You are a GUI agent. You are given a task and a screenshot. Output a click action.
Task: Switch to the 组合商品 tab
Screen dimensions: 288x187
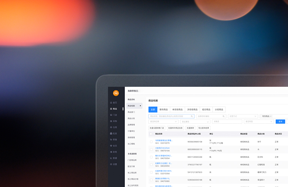(206, 110)
